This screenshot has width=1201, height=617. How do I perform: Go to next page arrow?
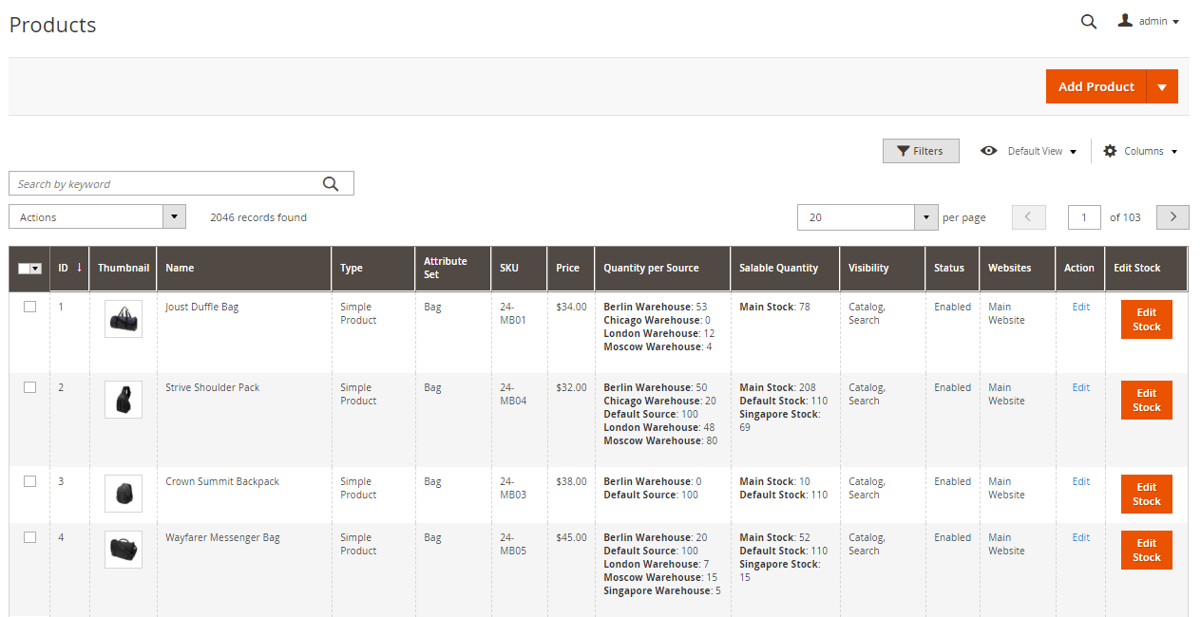1172,217
